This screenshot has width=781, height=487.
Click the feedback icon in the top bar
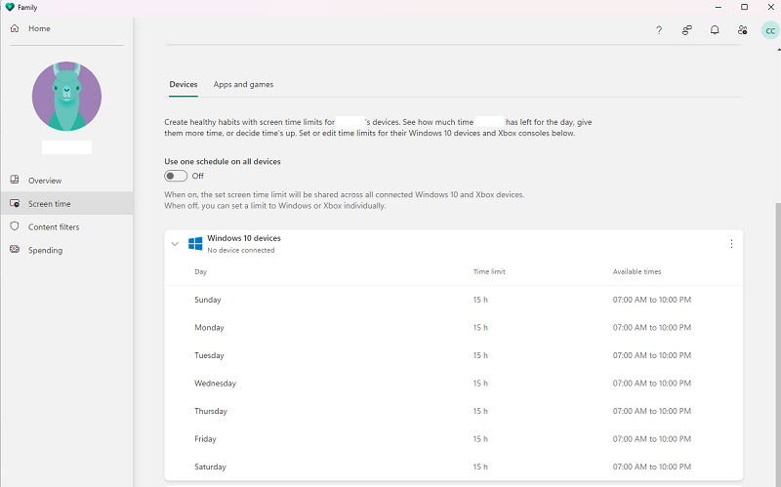tap(687, 30)
